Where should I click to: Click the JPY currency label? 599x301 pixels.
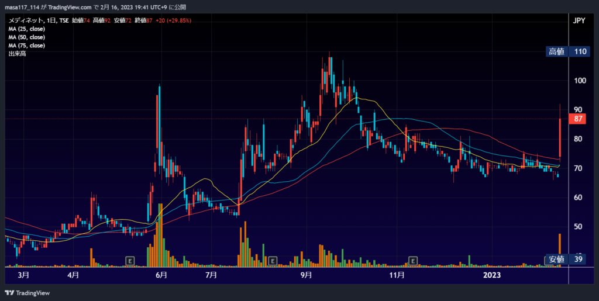pos(579,21)
